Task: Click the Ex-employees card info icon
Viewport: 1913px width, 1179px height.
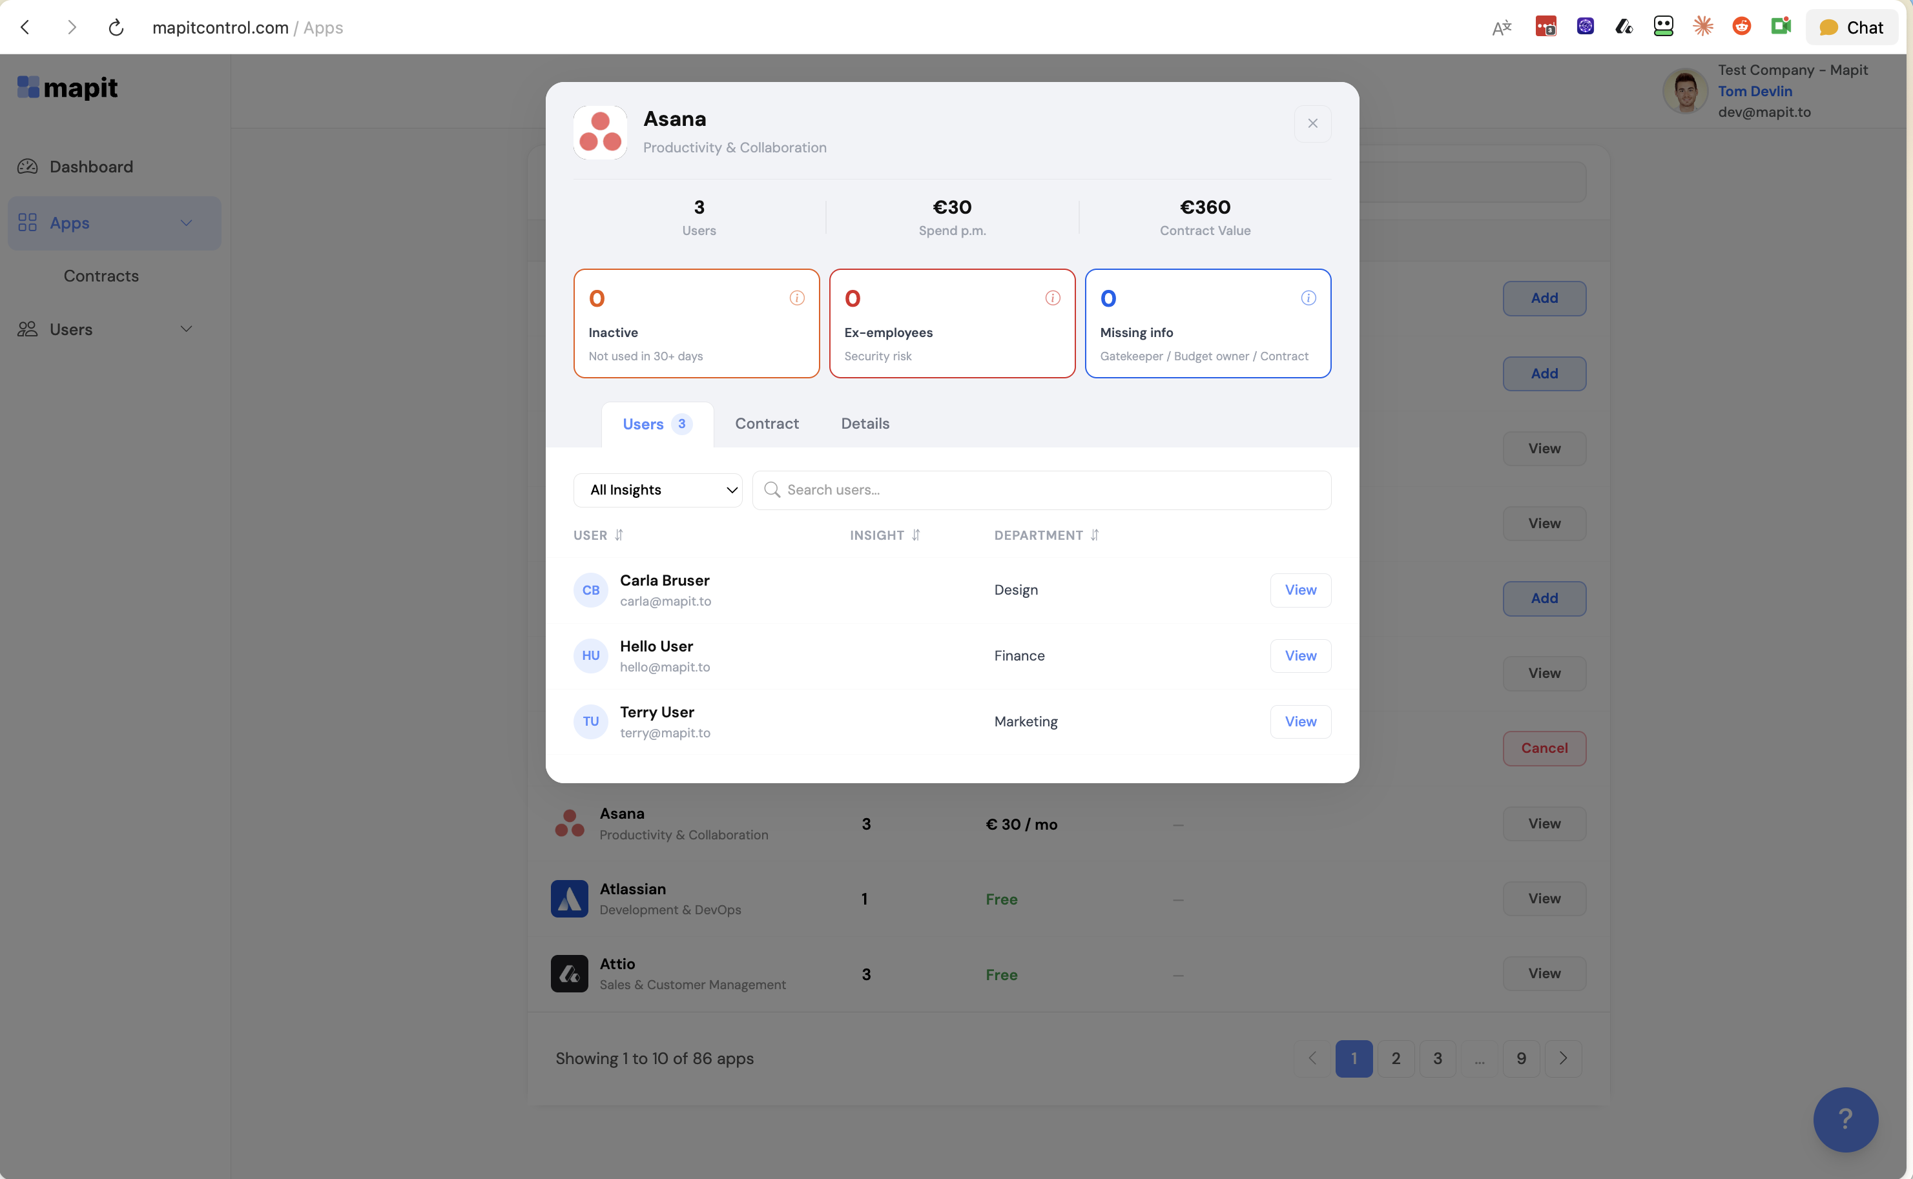Action: point(1052,298)
